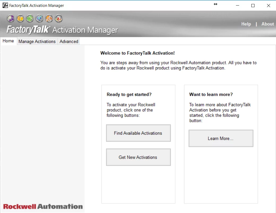
Task: Switch to the Home tab
Action: tap(8, 41)
